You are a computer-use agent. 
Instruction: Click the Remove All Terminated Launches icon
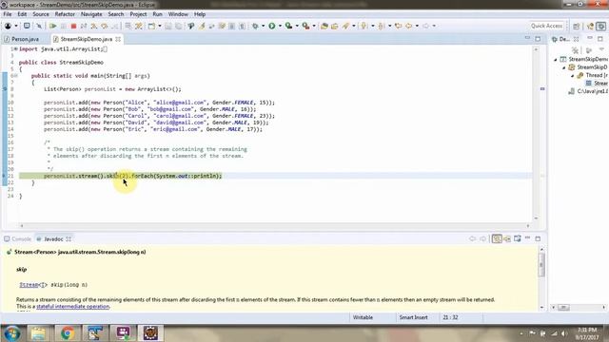(x=575, y=50)
